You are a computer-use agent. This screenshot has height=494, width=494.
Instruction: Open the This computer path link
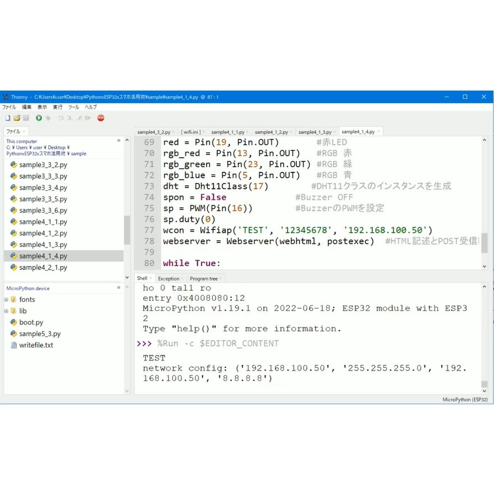point(21,141)
